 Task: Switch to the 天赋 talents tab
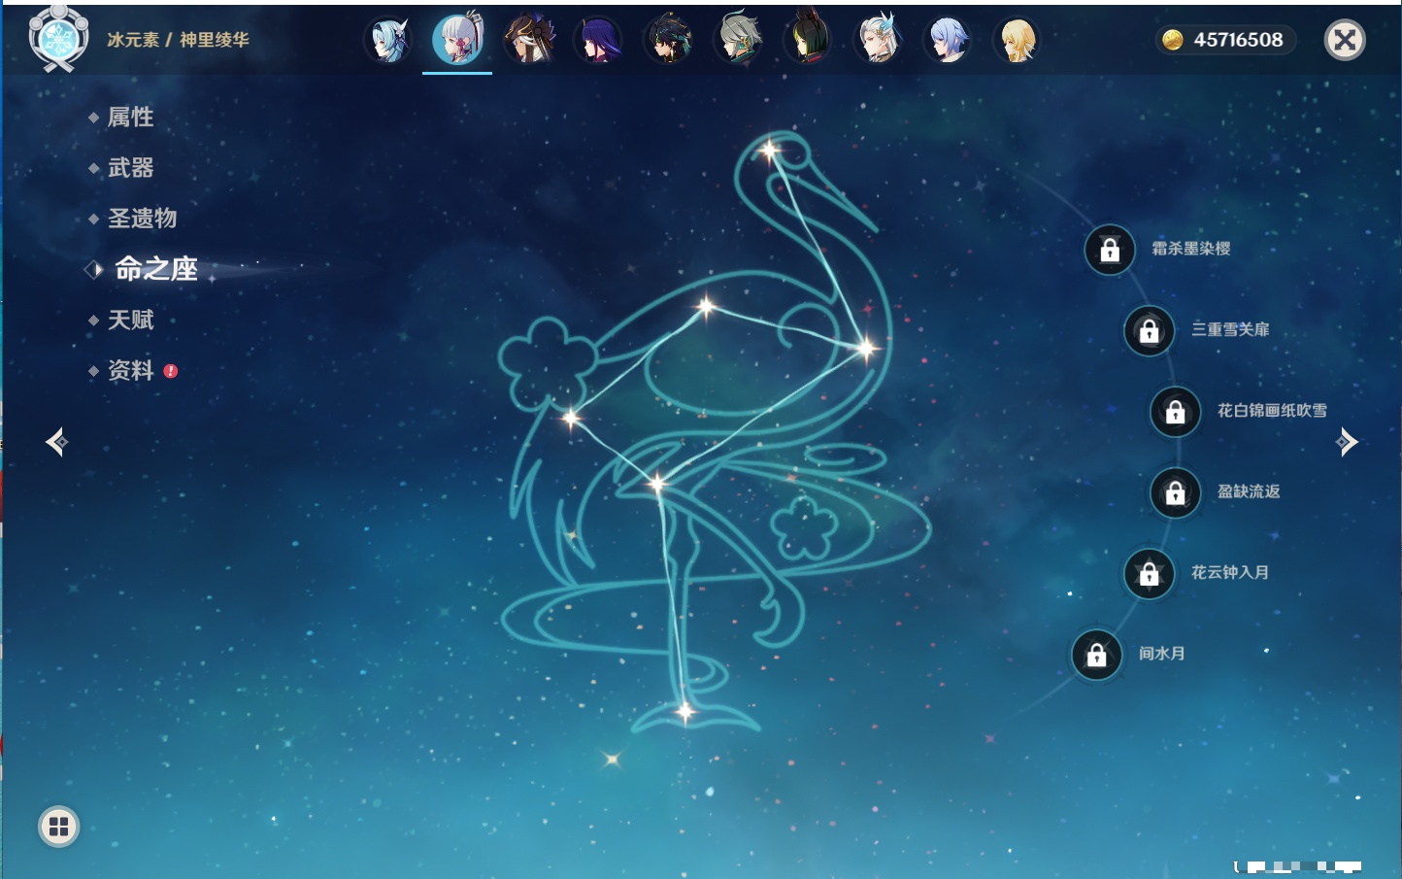pos(130,320)
